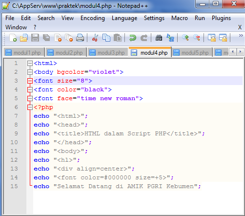Click the <title>HTML dalam Script PHP</title> text
The width and height of the screenshot is (245, 216).
click(127, 133)
